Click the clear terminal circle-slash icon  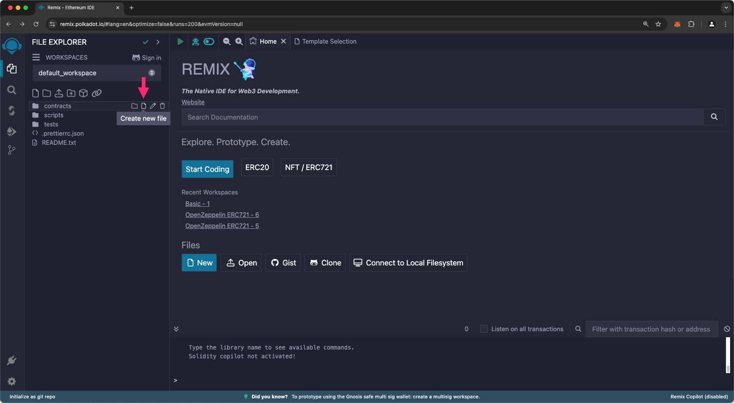(x=727, y=329)
